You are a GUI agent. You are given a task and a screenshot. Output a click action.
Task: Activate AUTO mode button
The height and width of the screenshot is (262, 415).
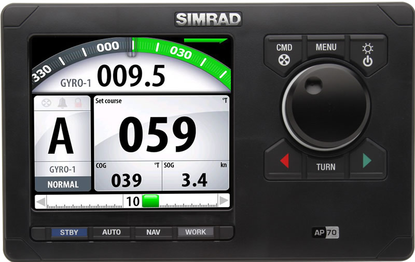coord(112,232)
